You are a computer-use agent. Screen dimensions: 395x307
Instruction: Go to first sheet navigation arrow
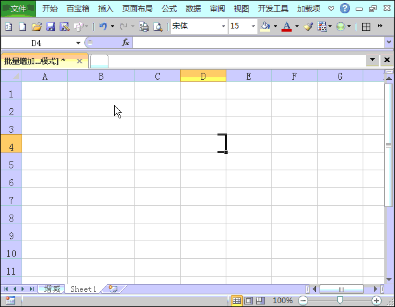pyautogui.click(x=6, y=289)
